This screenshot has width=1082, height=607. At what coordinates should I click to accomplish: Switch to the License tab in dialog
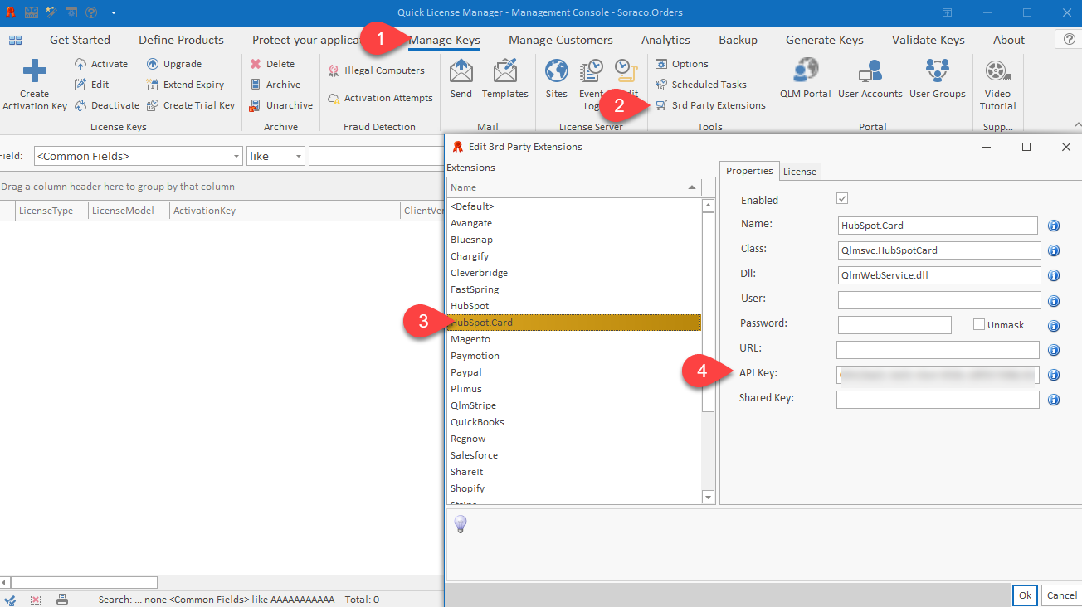(800, 172)
